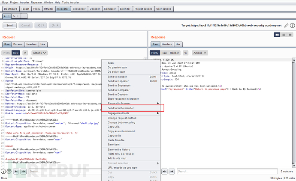Click the request search input field
Viewport: 296px width, 181px height.
65,172
